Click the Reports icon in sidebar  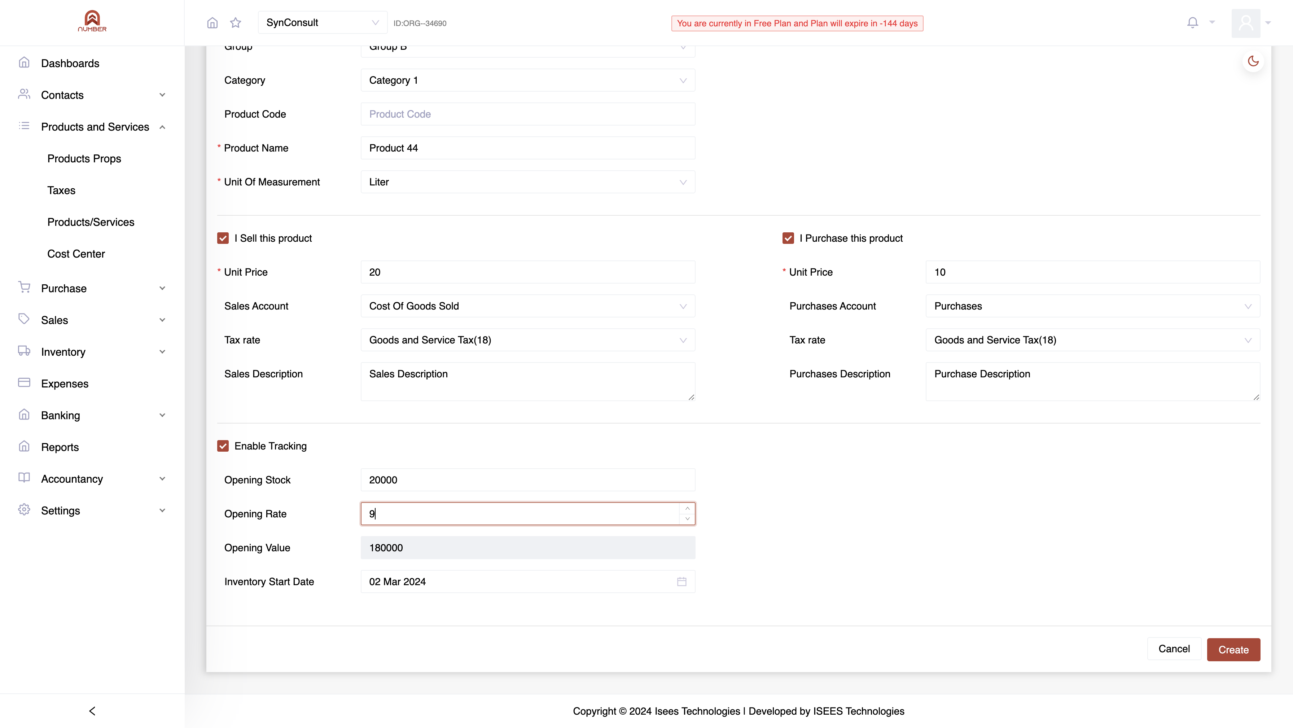point(24,446)
